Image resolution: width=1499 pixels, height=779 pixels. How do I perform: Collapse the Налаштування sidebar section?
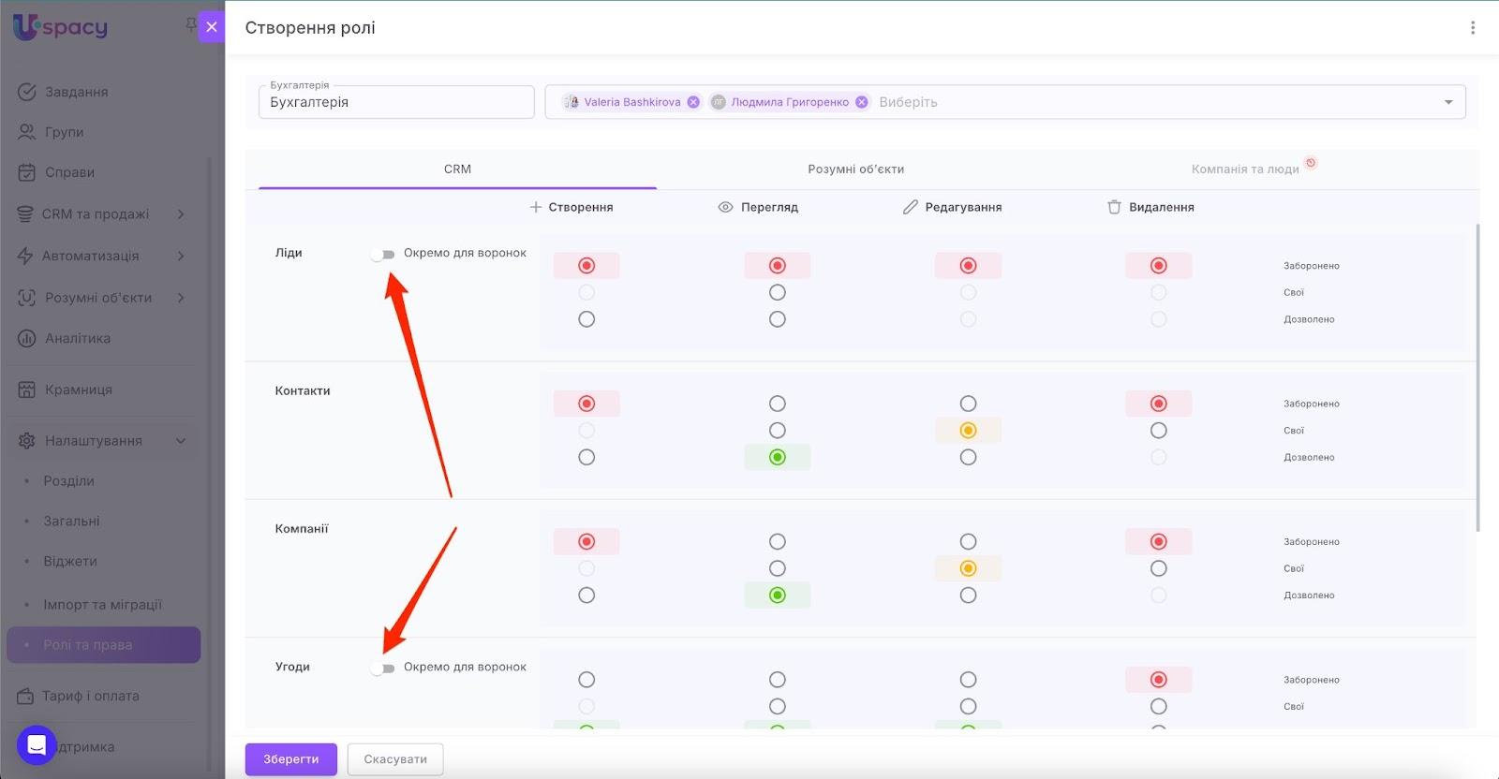click(x=181, y=441)
